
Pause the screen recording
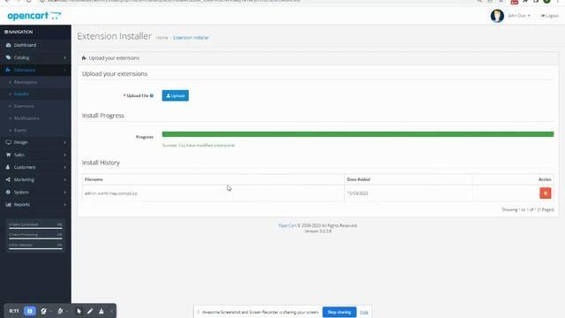(x=30, y=311)
